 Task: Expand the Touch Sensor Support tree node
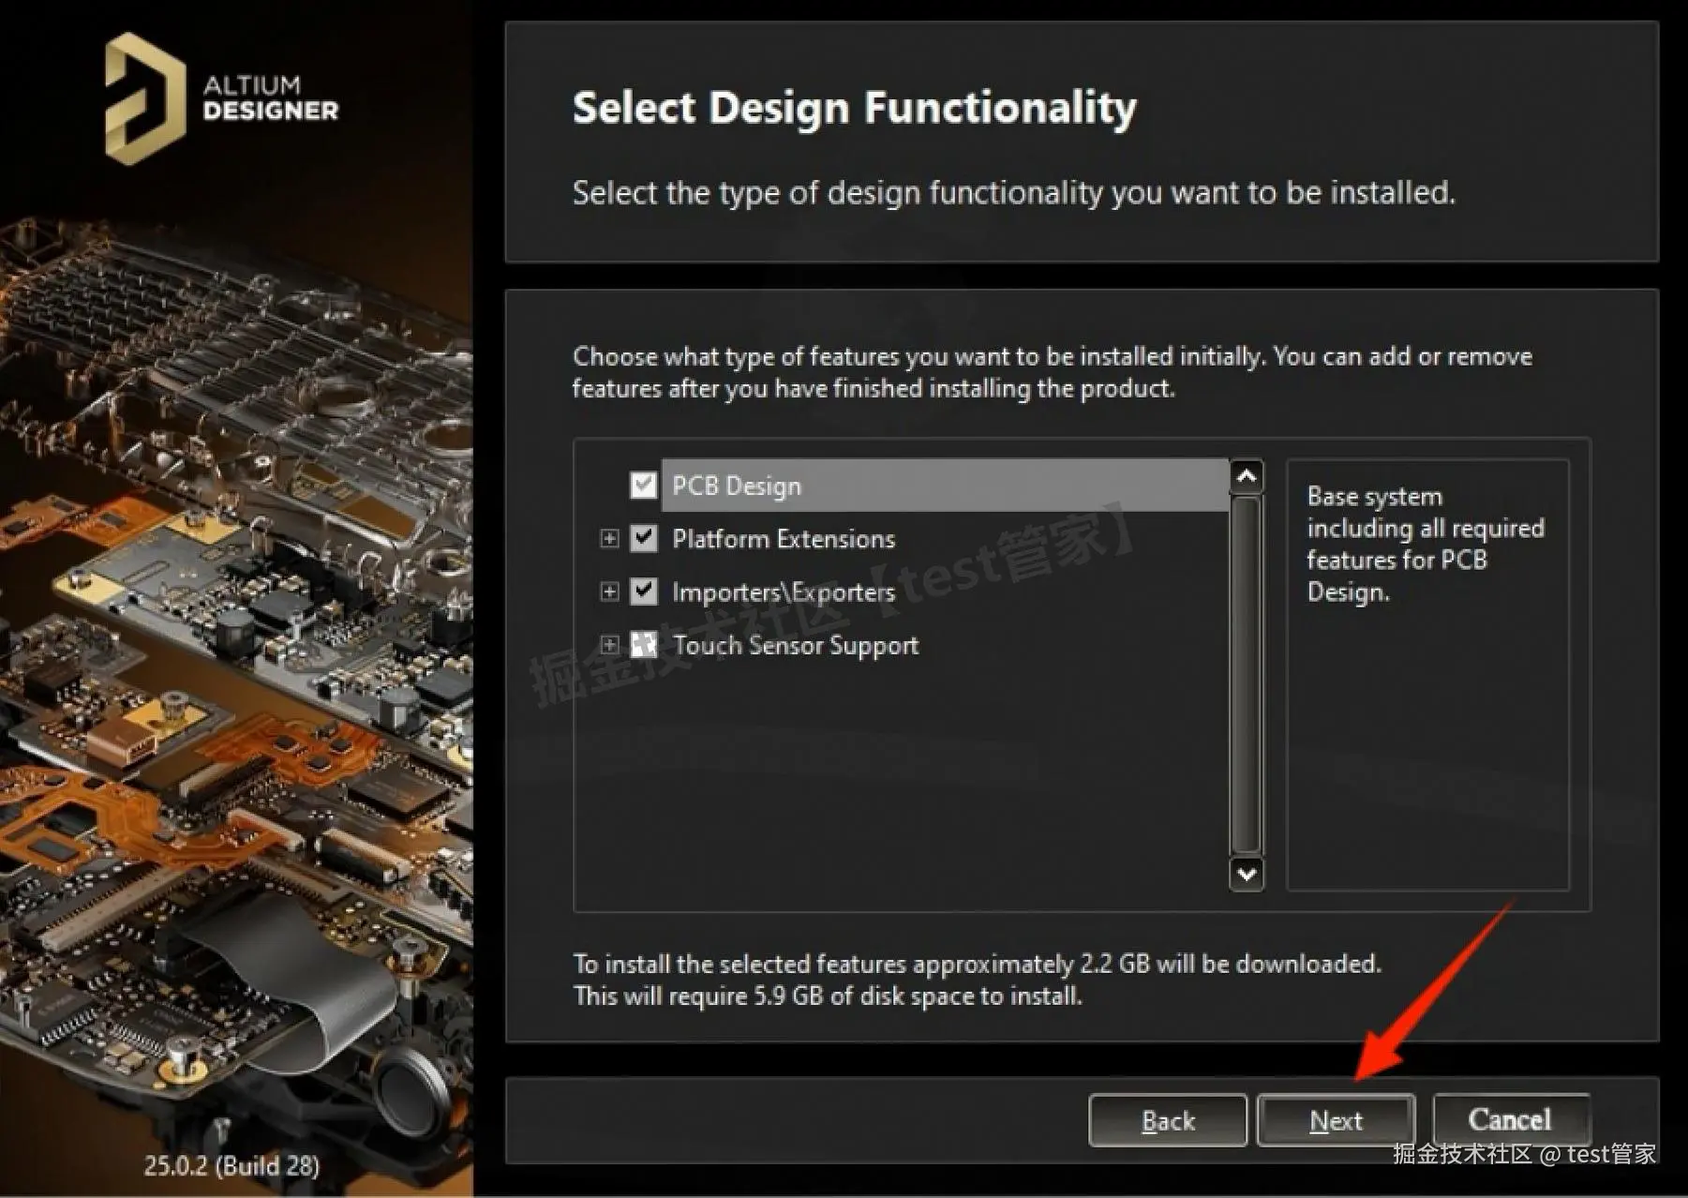(609, 645)
